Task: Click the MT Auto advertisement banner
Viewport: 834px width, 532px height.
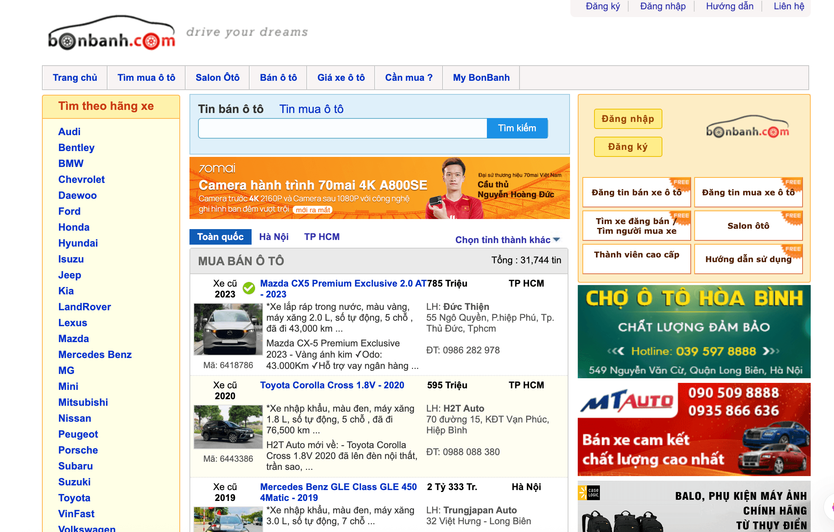Action: 694,429
